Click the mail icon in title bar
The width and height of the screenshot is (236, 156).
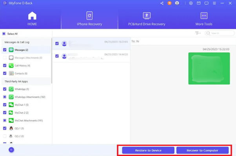(x=199, y=3)
